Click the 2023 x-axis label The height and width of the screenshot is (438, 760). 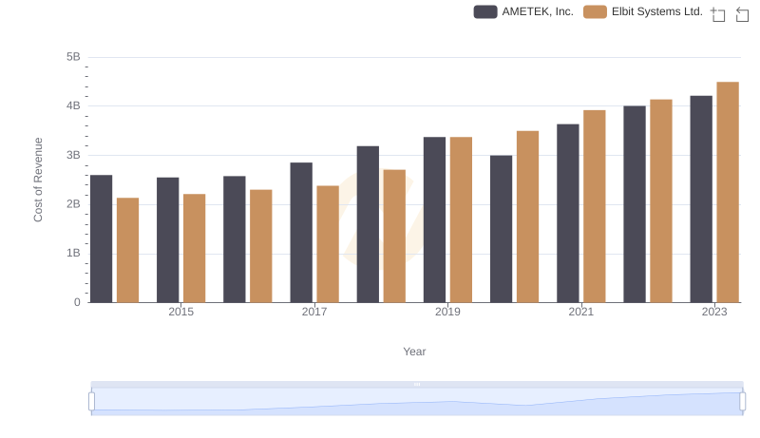pyautogui.click(x=714, y=312)
